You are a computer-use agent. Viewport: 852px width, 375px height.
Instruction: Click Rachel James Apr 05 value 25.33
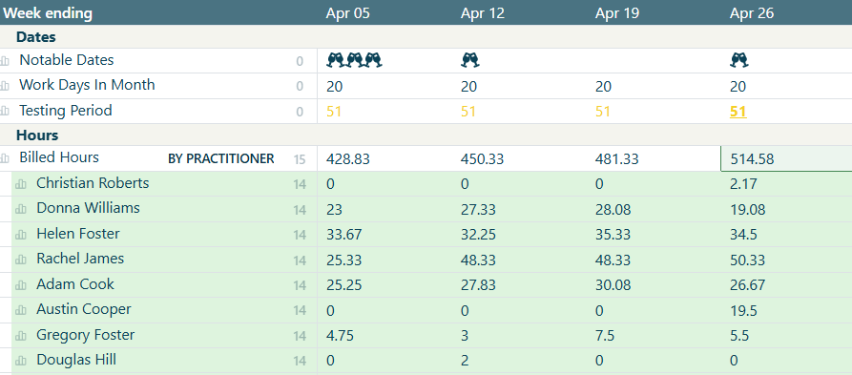point(344,260)
